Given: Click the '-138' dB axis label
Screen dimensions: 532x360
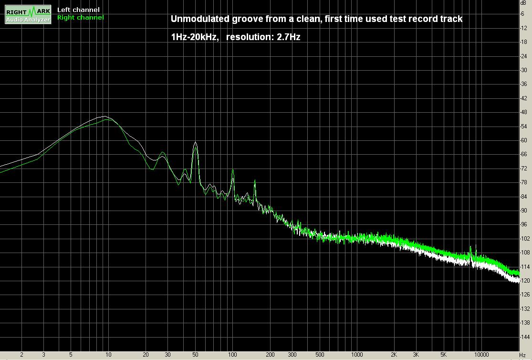Looking at the screenshot, I should [524, 323].
